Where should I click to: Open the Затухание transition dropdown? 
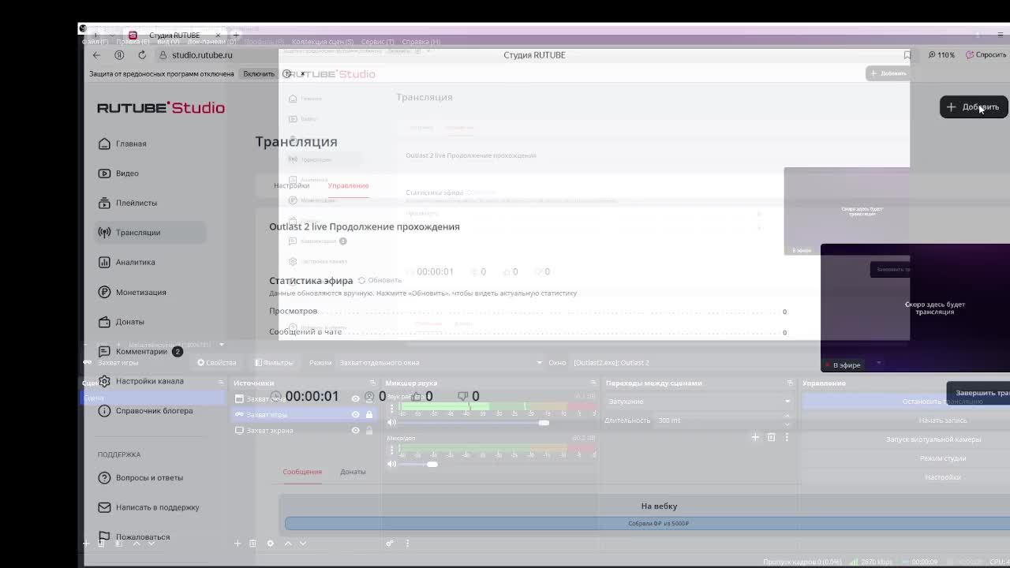pyautogui.click(x=698, y=402)
